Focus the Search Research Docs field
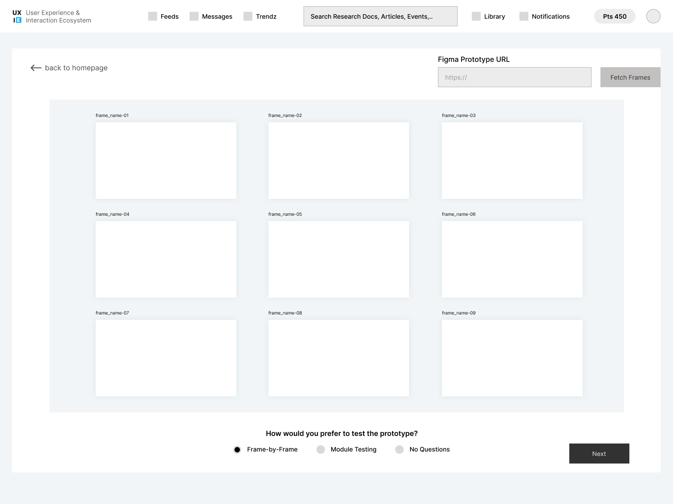This screenshot has width=673, height=504. tap(381, 16)
